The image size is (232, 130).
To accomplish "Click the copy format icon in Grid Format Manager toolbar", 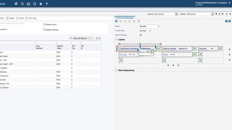I will point(134,21).
